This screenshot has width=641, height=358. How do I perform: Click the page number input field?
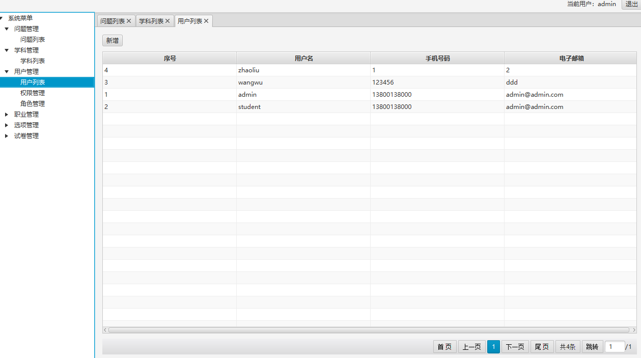coord(614,347)
